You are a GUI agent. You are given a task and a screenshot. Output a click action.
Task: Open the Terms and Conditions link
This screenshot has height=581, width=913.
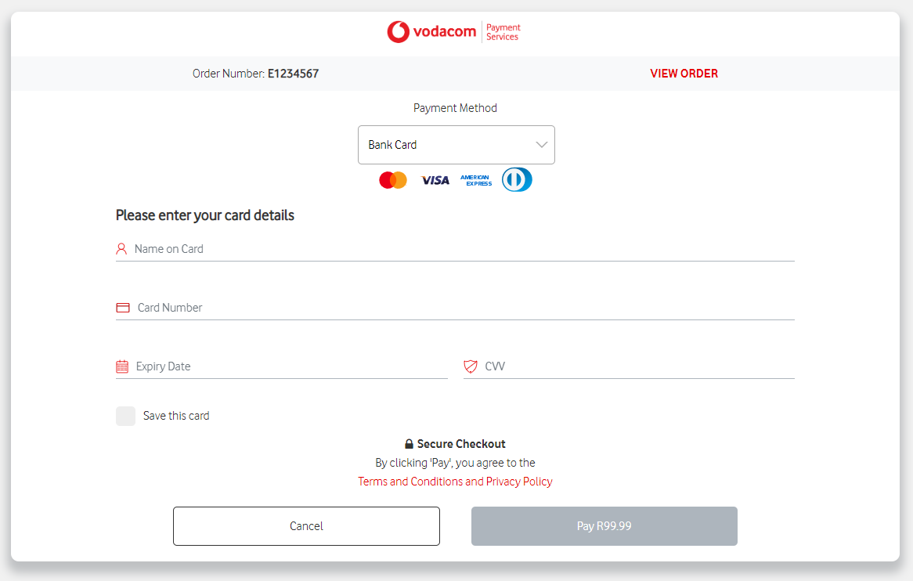point(413,481)
